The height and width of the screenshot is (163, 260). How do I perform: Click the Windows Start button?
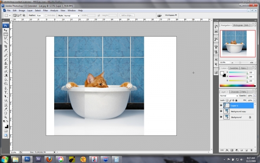pos(5,159)
